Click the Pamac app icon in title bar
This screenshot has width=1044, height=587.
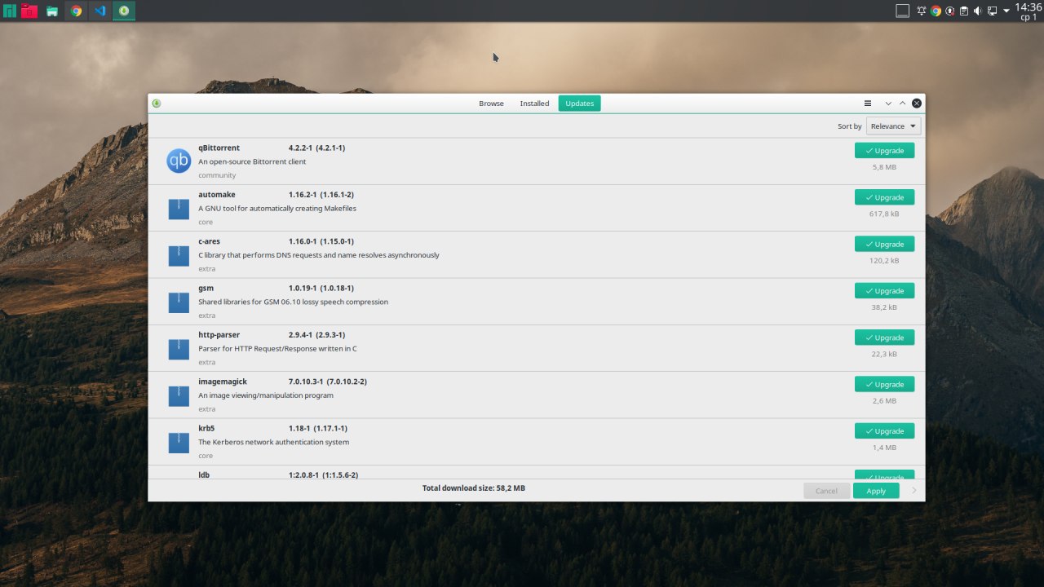(x=157, y=104)
